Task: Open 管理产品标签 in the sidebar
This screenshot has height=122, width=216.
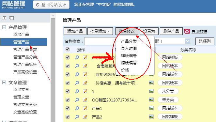Action: 25,64
